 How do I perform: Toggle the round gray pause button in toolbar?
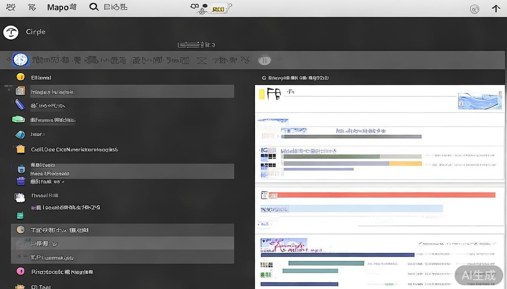coord(264,60)
